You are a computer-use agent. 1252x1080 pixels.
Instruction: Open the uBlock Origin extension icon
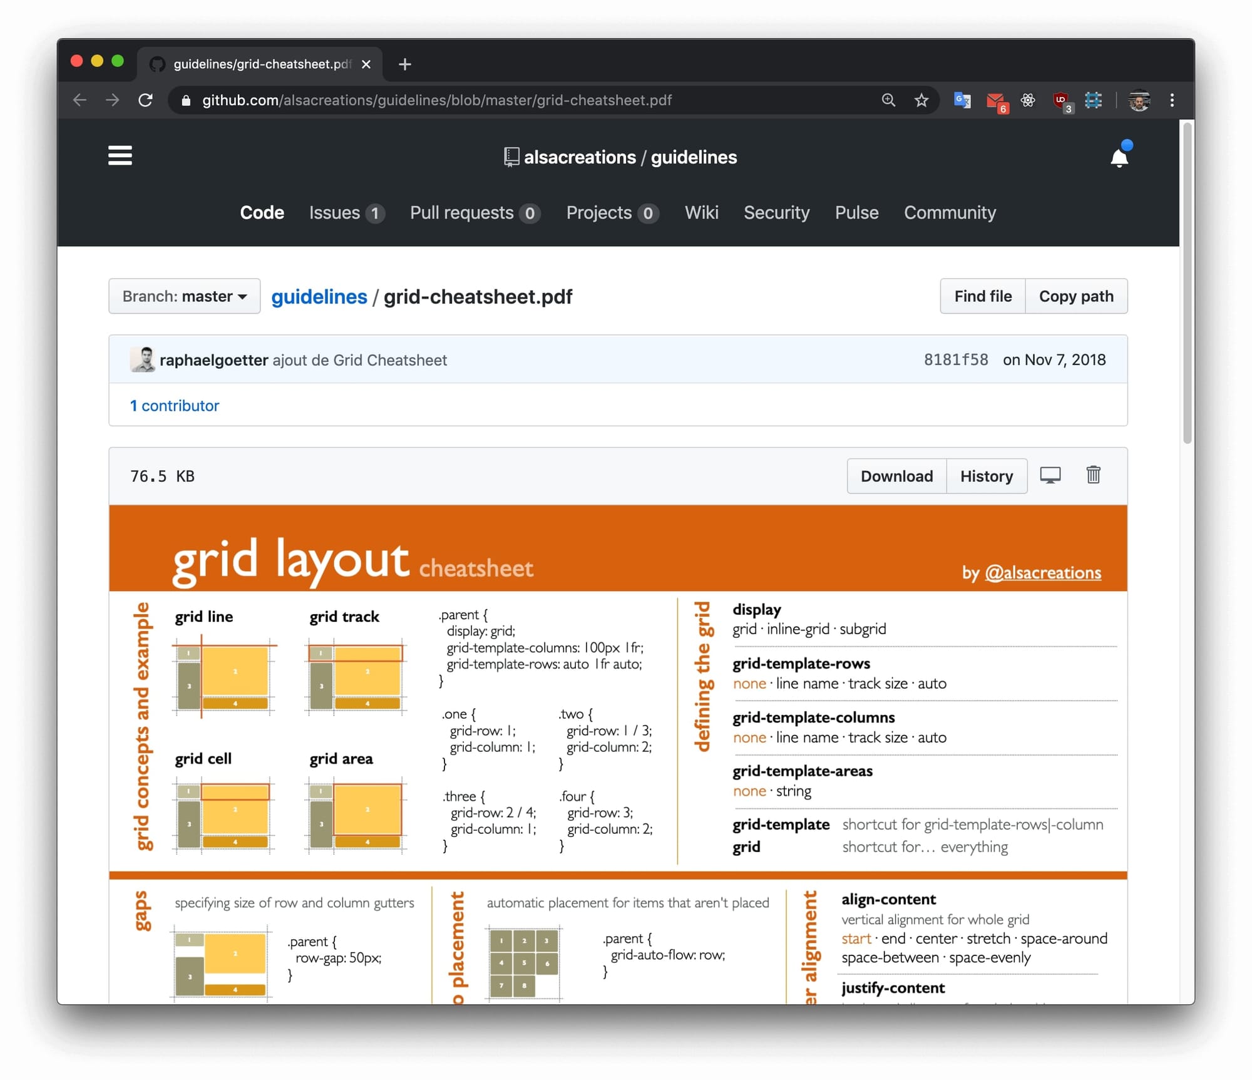point(1061,100)
